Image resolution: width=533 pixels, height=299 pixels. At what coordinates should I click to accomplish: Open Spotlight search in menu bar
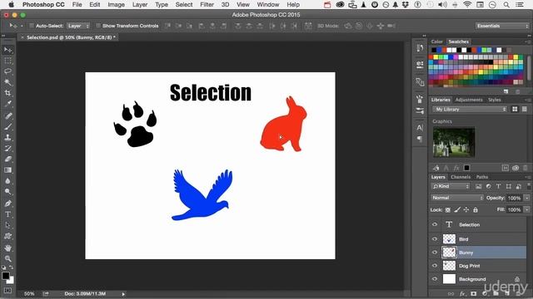pyautogui.click(x=506, y=5)
